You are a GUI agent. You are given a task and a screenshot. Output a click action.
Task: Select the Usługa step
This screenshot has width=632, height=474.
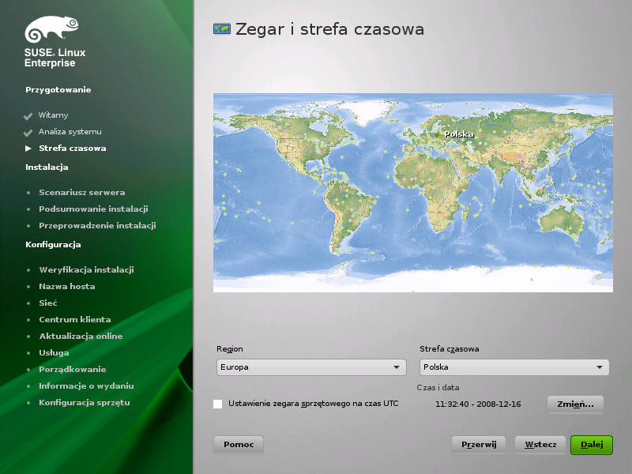click(x=54, y=352)
